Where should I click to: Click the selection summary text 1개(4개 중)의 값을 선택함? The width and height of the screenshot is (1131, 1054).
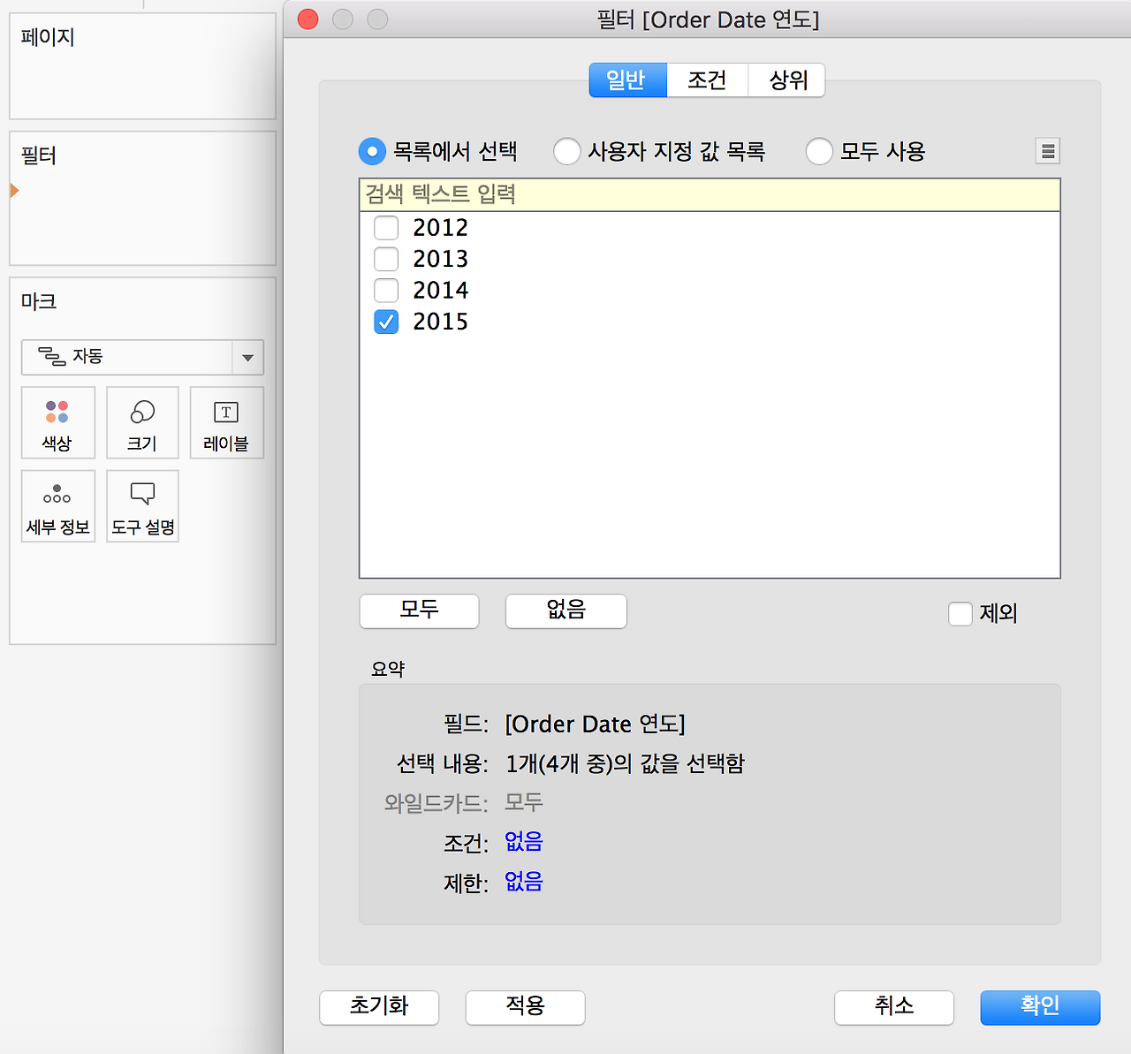click(x=626, y=763)
